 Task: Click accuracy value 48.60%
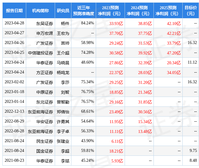87,62
